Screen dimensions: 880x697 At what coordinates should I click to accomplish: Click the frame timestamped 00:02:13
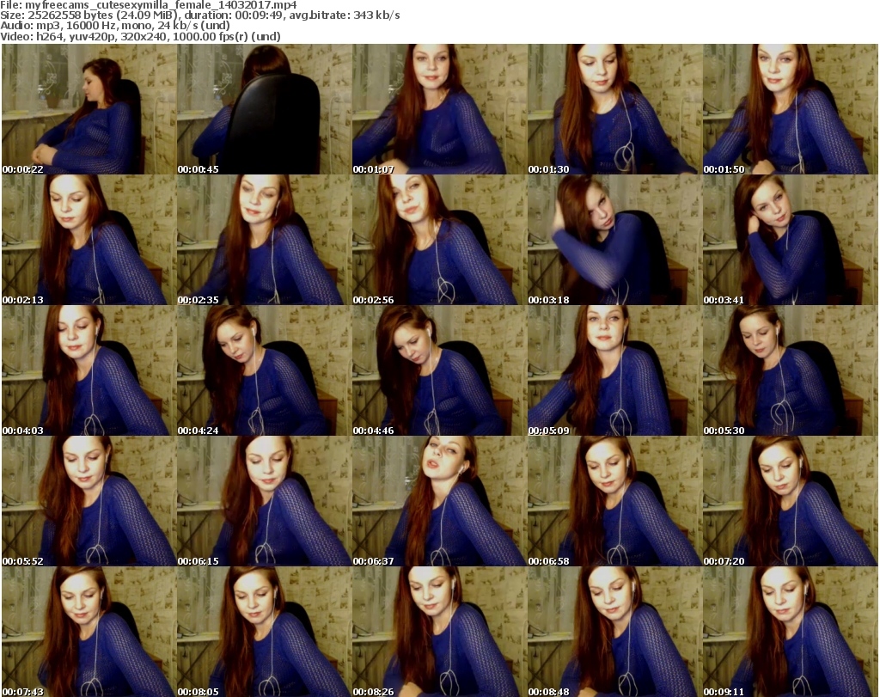[89, 240]
